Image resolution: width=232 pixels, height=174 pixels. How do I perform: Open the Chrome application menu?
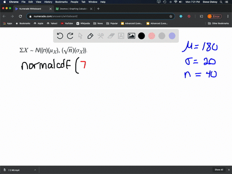click(14, 2)
